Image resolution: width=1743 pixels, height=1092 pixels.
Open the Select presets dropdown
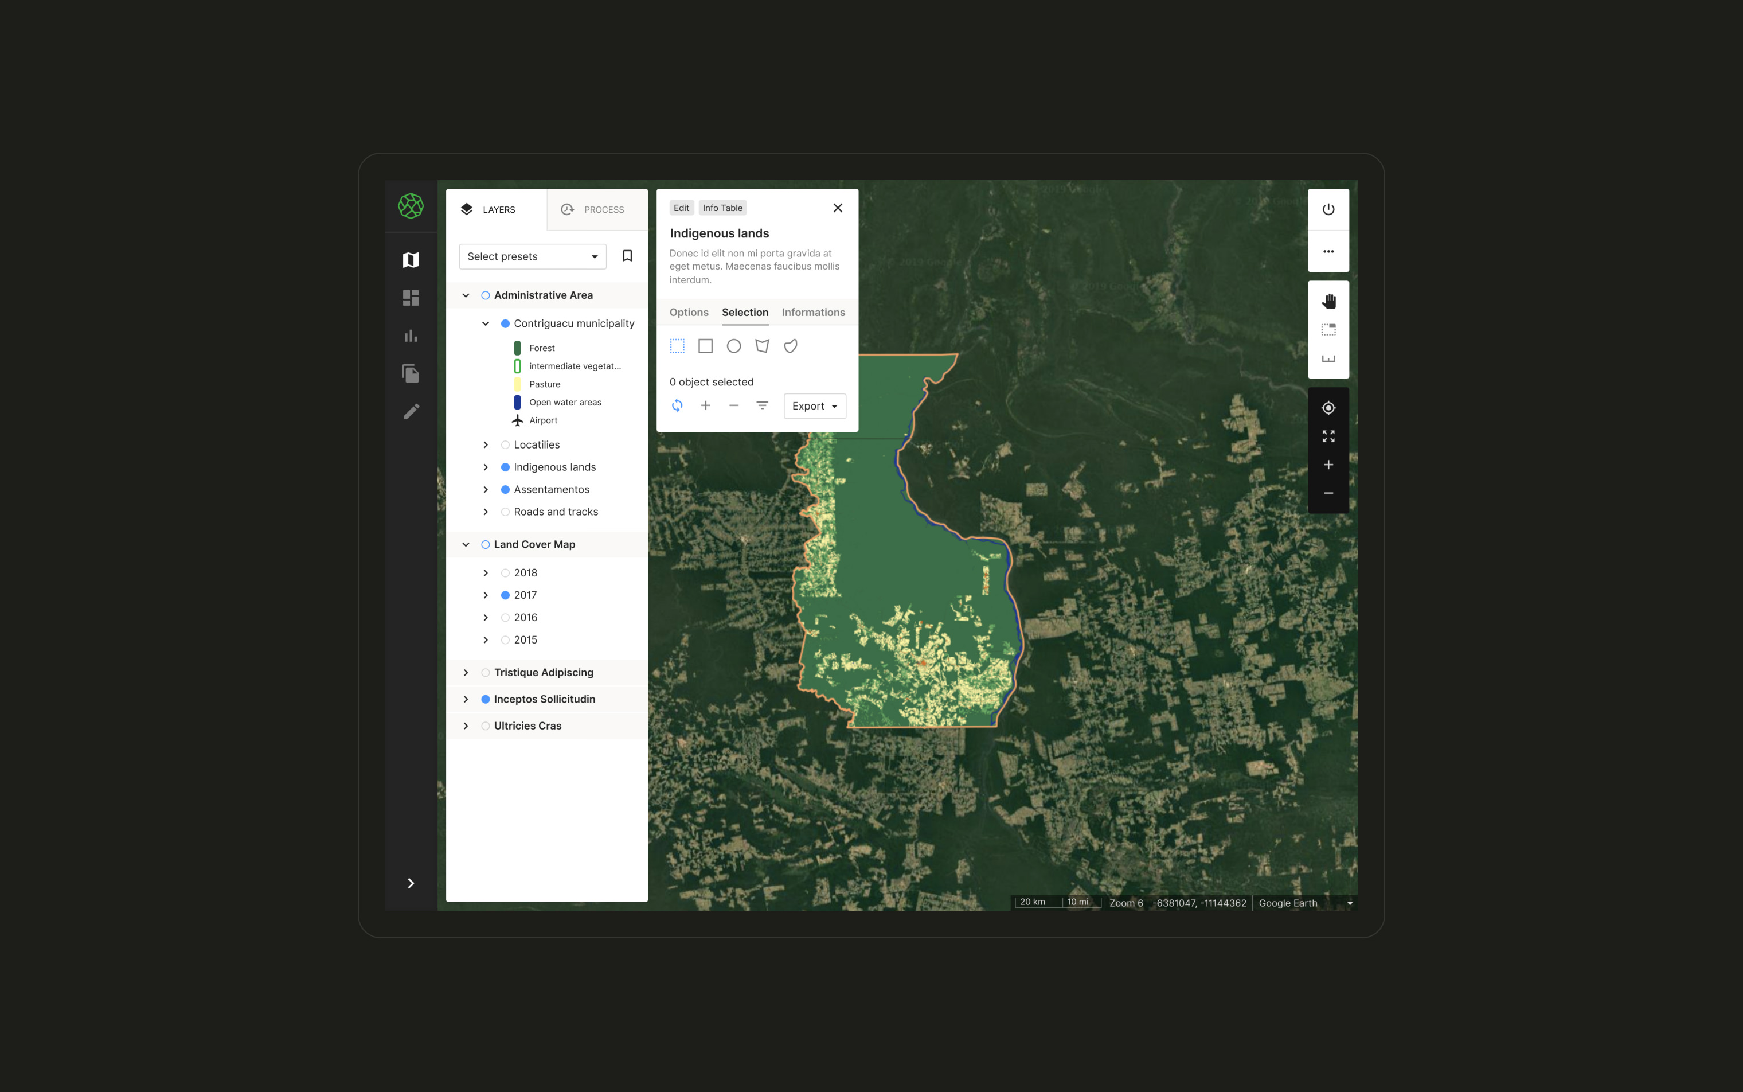(x=532, y=255)
